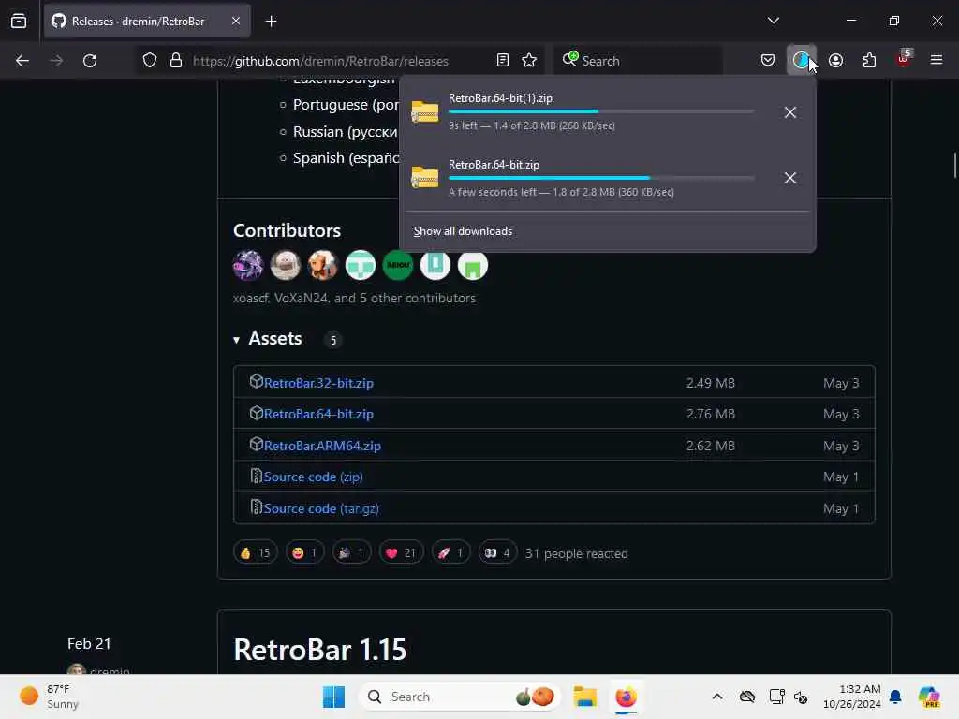
Task: List all tabs dropdown arrow
Action: click(773, 21)
